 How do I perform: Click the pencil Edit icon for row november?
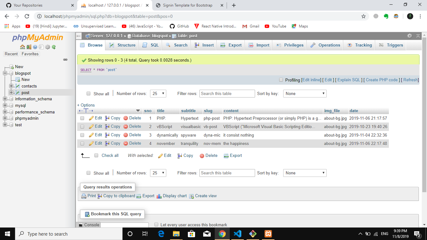(x=91, y=143)
